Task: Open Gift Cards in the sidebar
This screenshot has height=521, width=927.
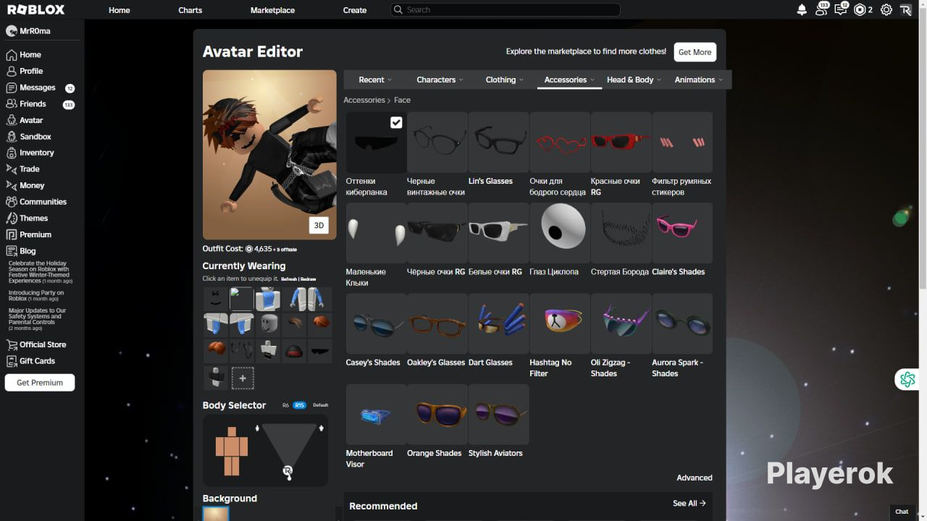Action: coord(31,361)
